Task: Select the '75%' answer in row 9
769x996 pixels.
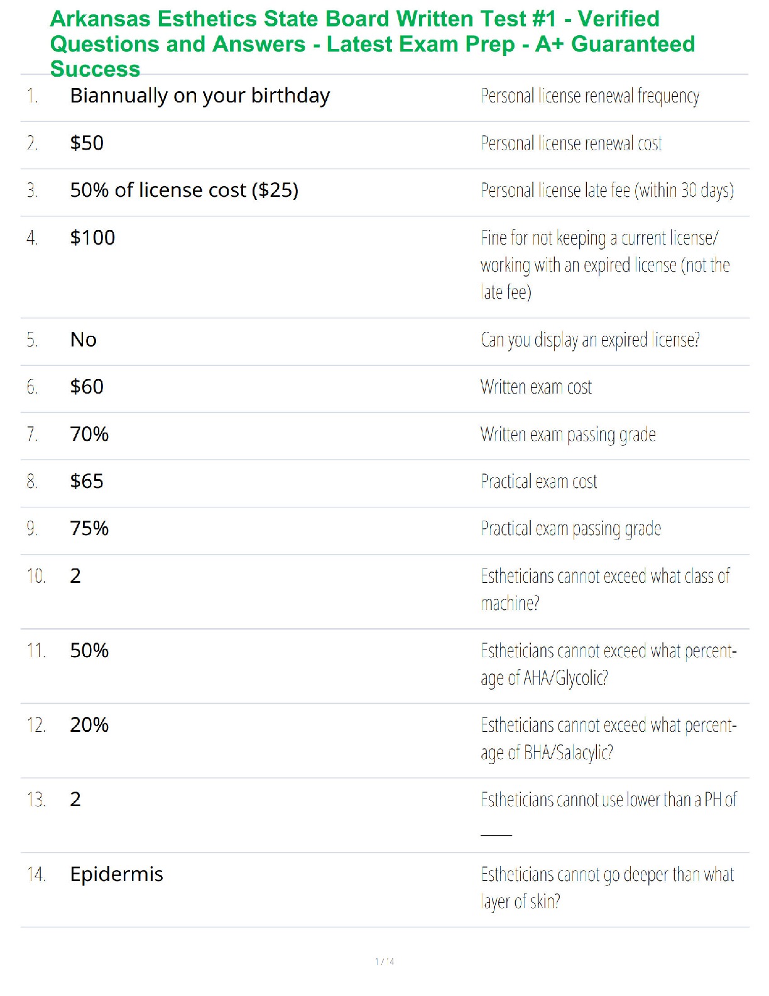Action: point(89,528)
